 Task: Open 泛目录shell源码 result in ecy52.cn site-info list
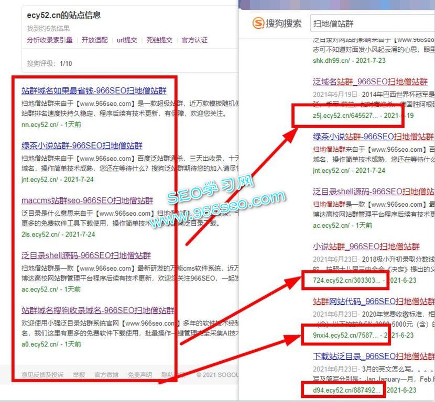coord(86,255)
